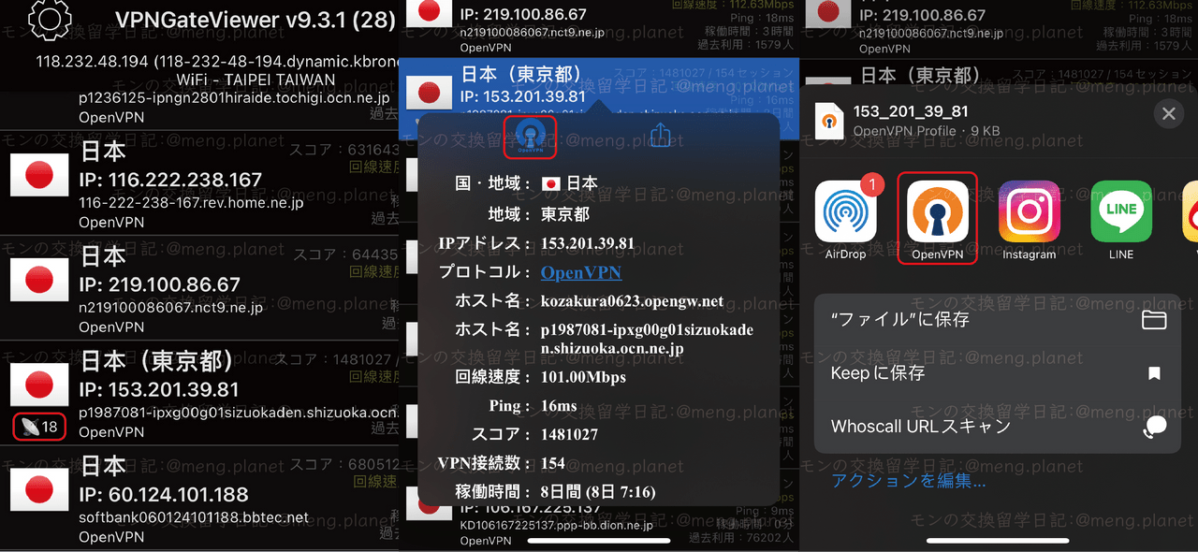Tap hostname softbank060124101188.bbtec.net
This screenshot has height=552, width=1198.
tap(194, 517)
